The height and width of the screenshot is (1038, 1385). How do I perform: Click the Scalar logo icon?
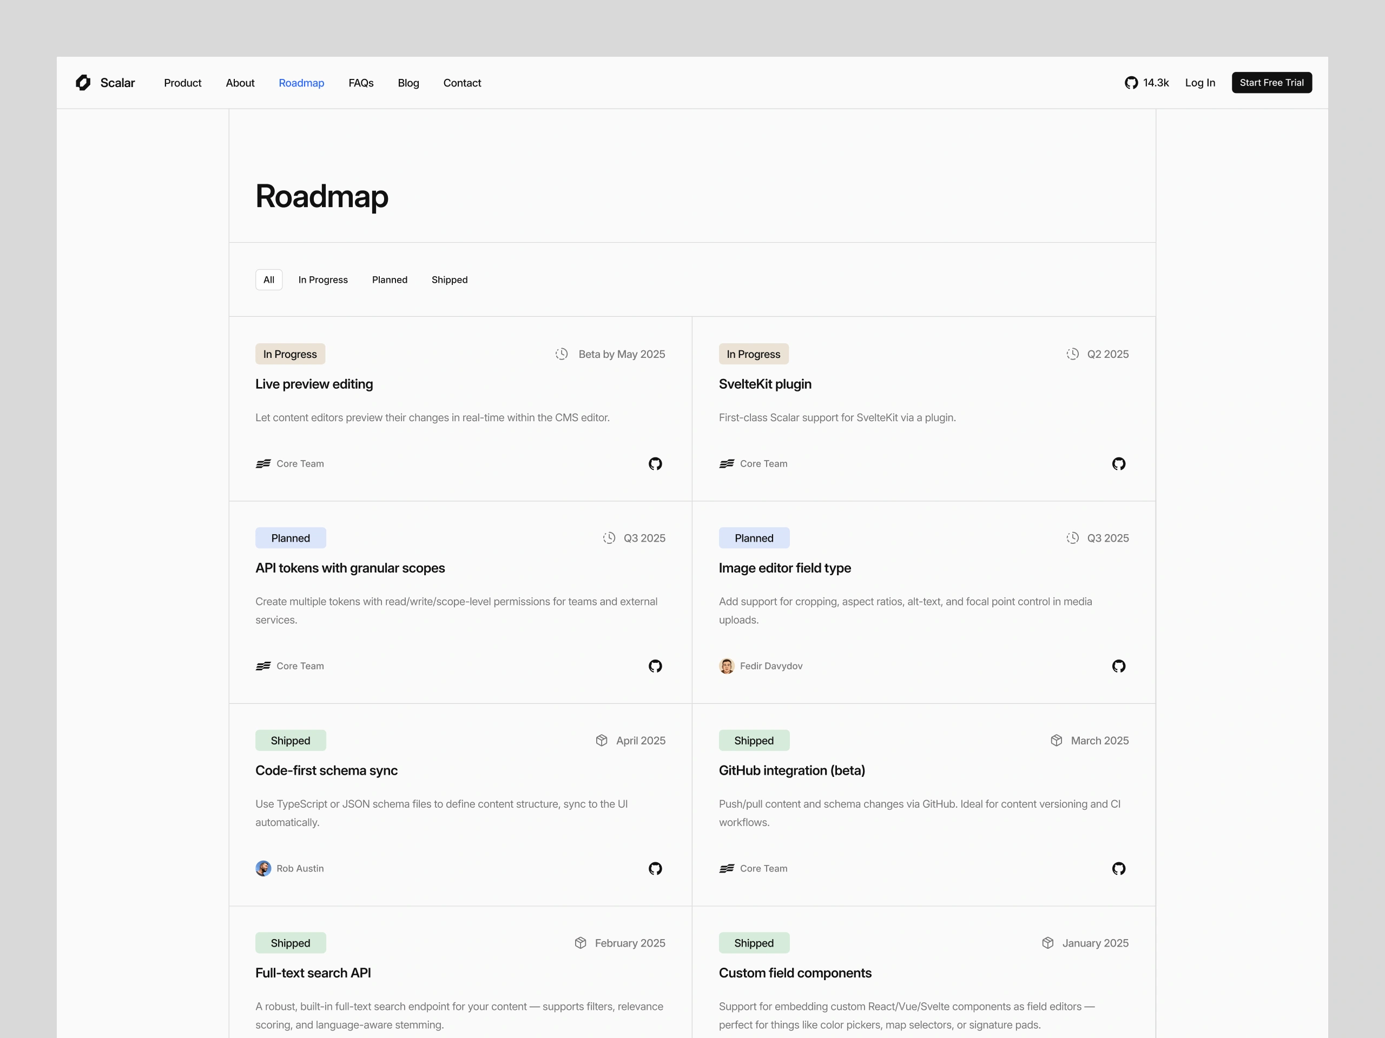(83, 83)
